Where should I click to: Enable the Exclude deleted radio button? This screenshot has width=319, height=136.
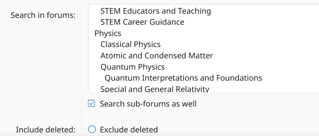coord(92,130)
